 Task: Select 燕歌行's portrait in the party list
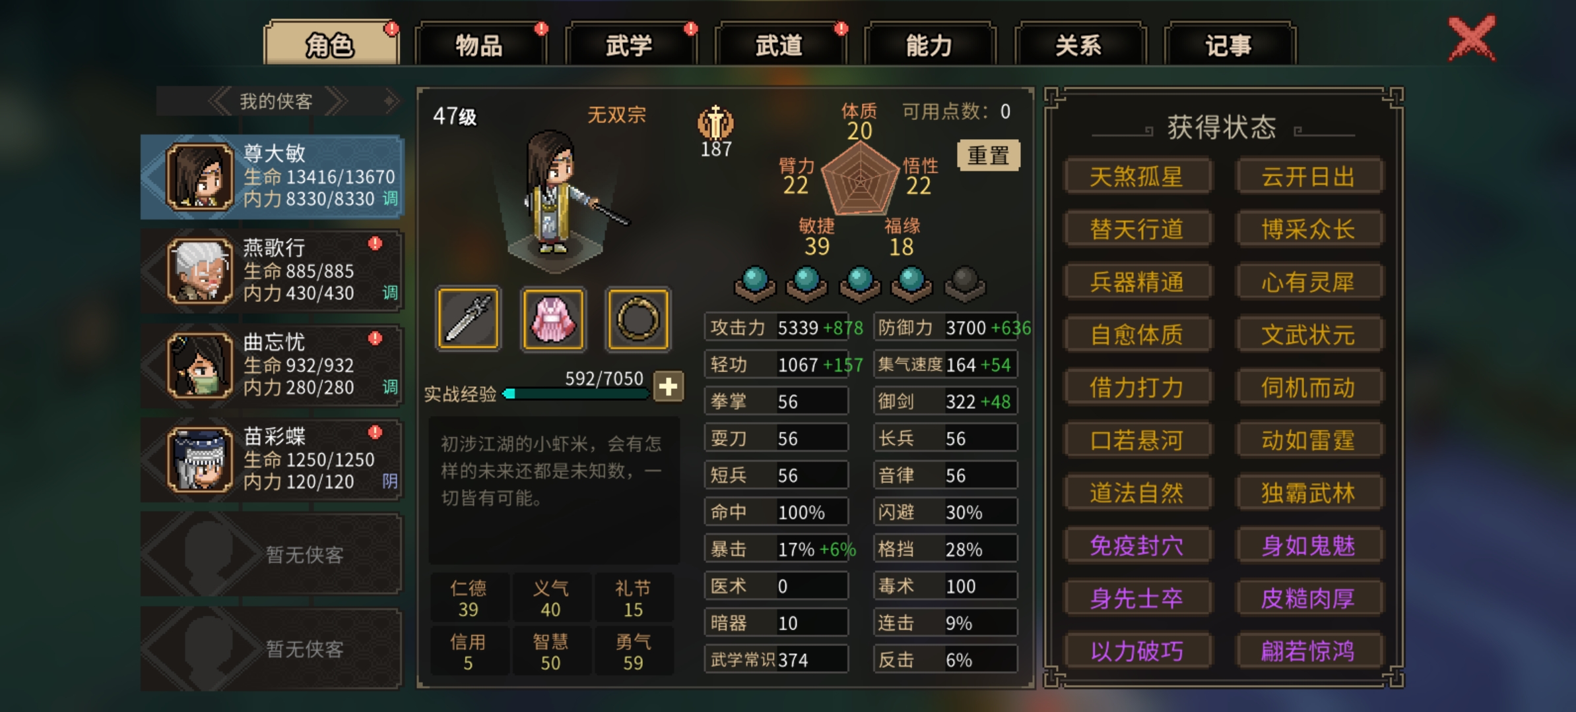coord(200,271)
